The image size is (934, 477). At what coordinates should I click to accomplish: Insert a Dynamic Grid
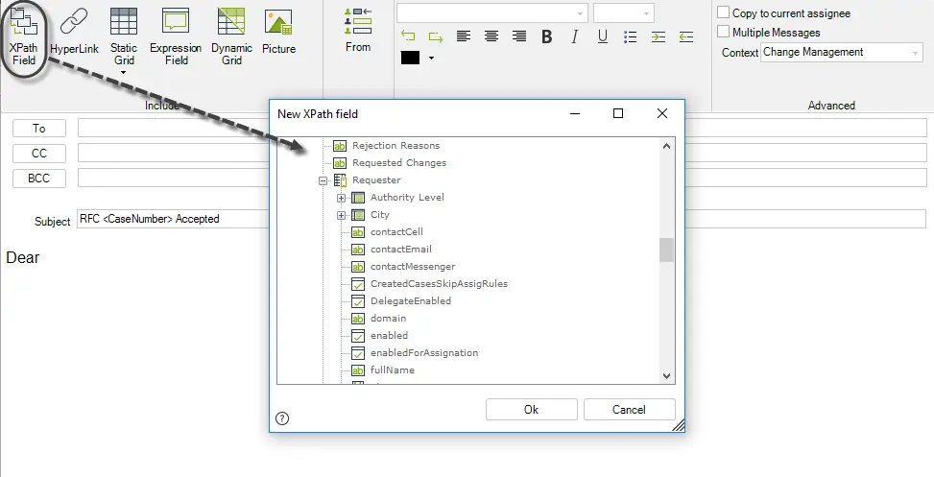pos(231,36)
